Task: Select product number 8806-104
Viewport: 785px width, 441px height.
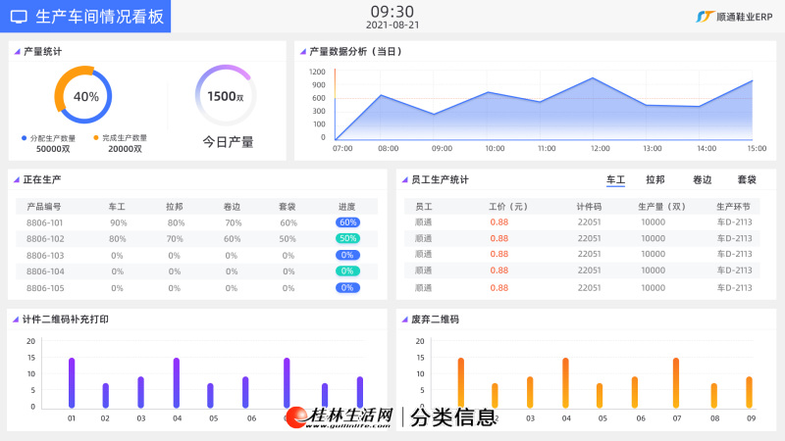Action: (45, 271)
